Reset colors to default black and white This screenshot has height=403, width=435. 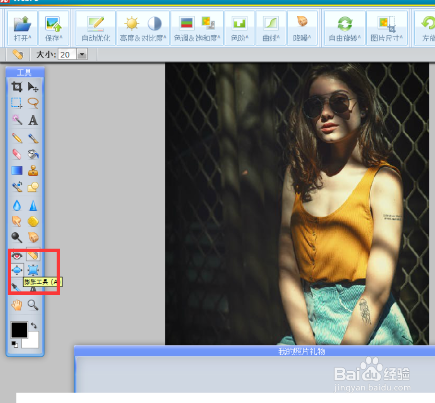[15, 344]
